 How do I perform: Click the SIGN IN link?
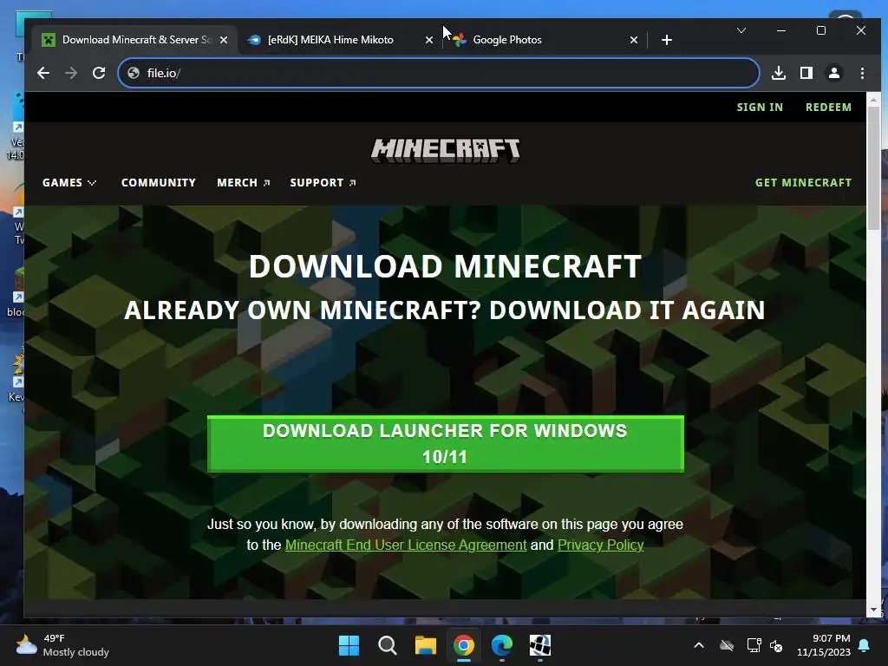click(760, 107)
